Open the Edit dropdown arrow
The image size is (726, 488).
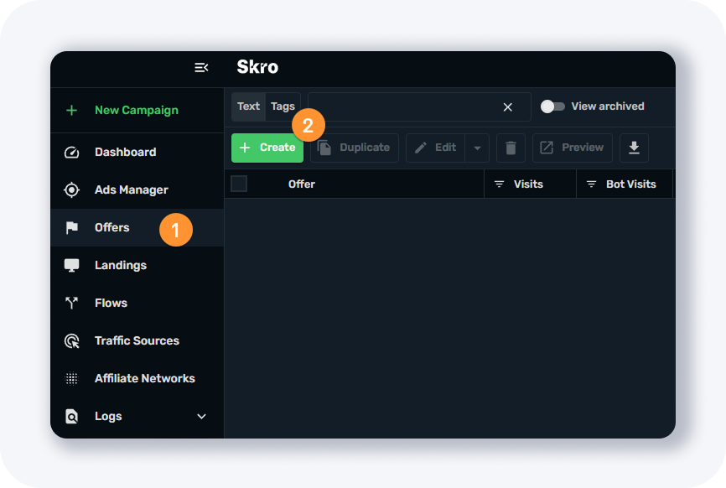[477, 148]
